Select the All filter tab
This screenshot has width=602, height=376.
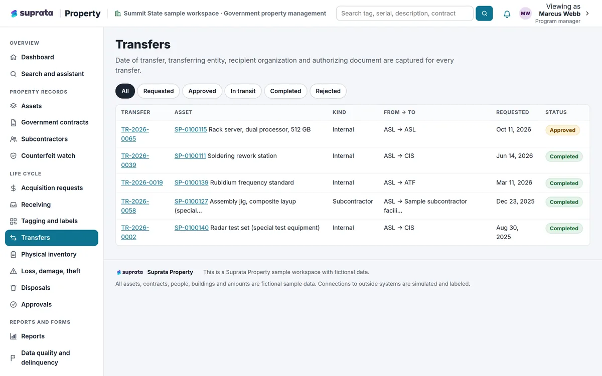point(125,91)
